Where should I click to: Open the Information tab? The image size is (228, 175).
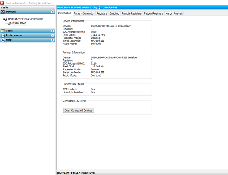pyautogui.click(x=65, y=13)
